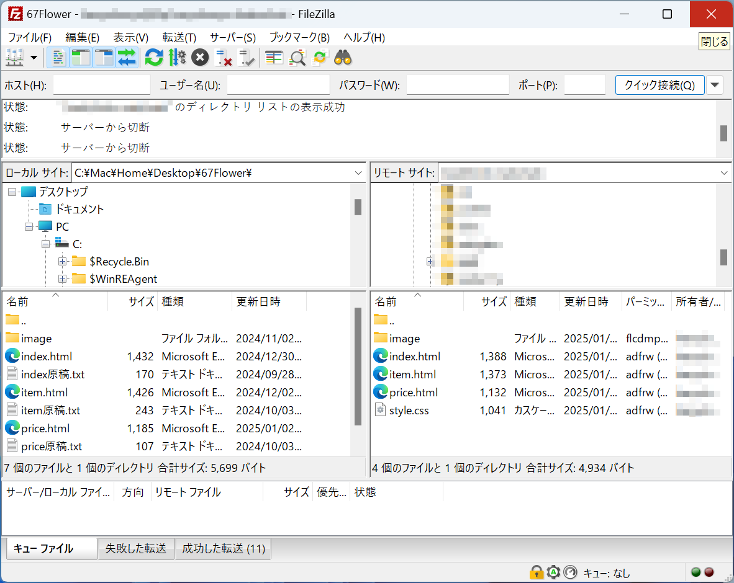Open the 転送(T) menu
The image size is (734, 583).
(179, 37)
